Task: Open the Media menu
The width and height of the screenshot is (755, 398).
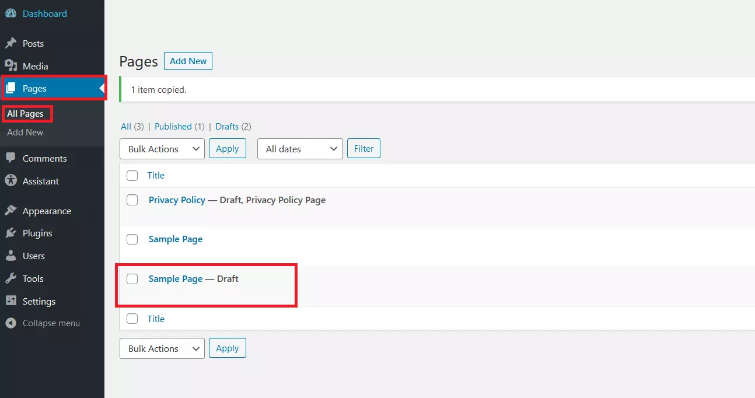Action: [x=36, y=66]
